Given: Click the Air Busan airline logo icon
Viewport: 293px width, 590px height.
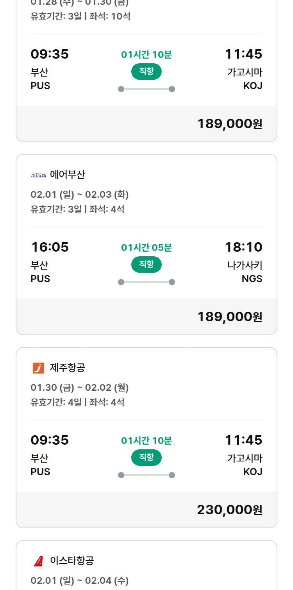Looking at the screenshot, I should coord(38,175).
